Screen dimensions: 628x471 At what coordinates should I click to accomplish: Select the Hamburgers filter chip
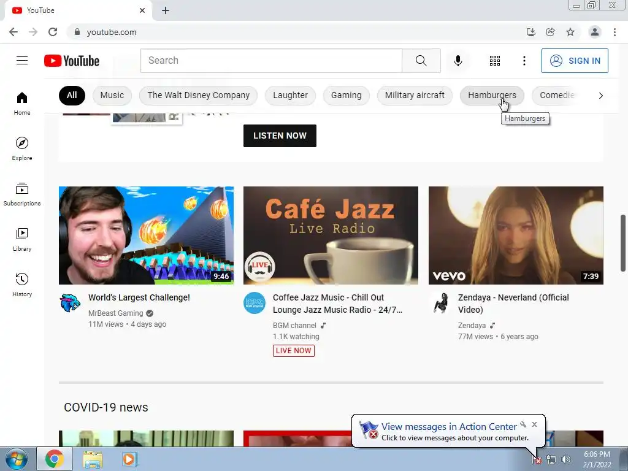click(x=492, y=95)
